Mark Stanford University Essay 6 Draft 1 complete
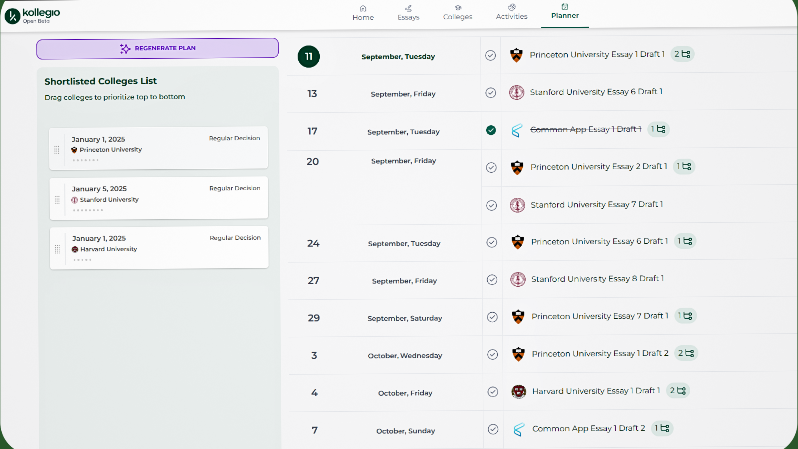This screenshot has width=798, height=449. (x=490, y=93)
